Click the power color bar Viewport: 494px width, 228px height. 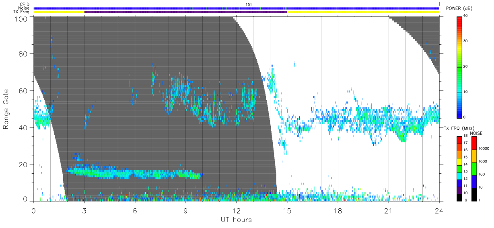coord(459,67)
